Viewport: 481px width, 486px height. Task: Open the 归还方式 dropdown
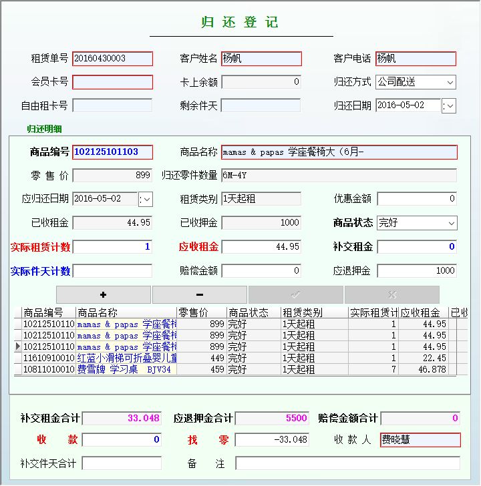pos(450,82)
